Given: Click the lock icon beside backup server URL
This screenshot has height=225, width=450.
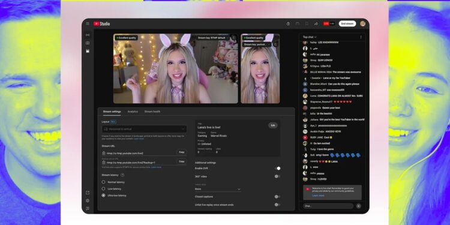Looking at the screenshot, I should click(104, 163).
